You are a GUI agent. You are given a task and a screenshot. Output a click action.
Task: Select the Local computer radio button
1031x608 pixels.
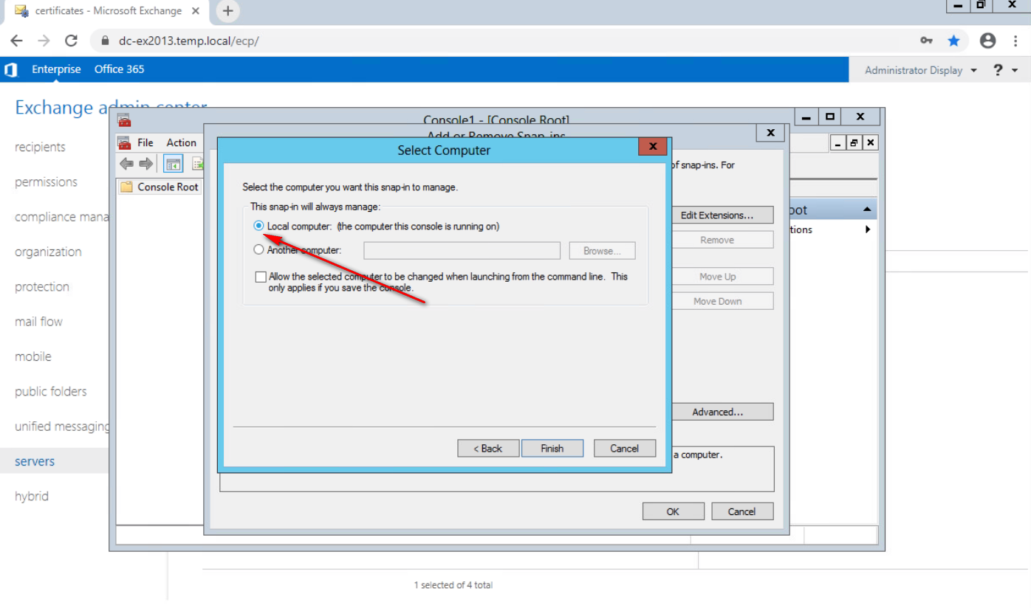(258, 226)
